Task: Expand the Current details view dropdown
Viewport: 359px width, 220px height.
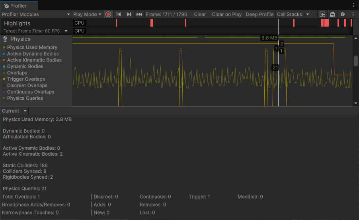Action: pyautogui.click(x=14, y=111)
